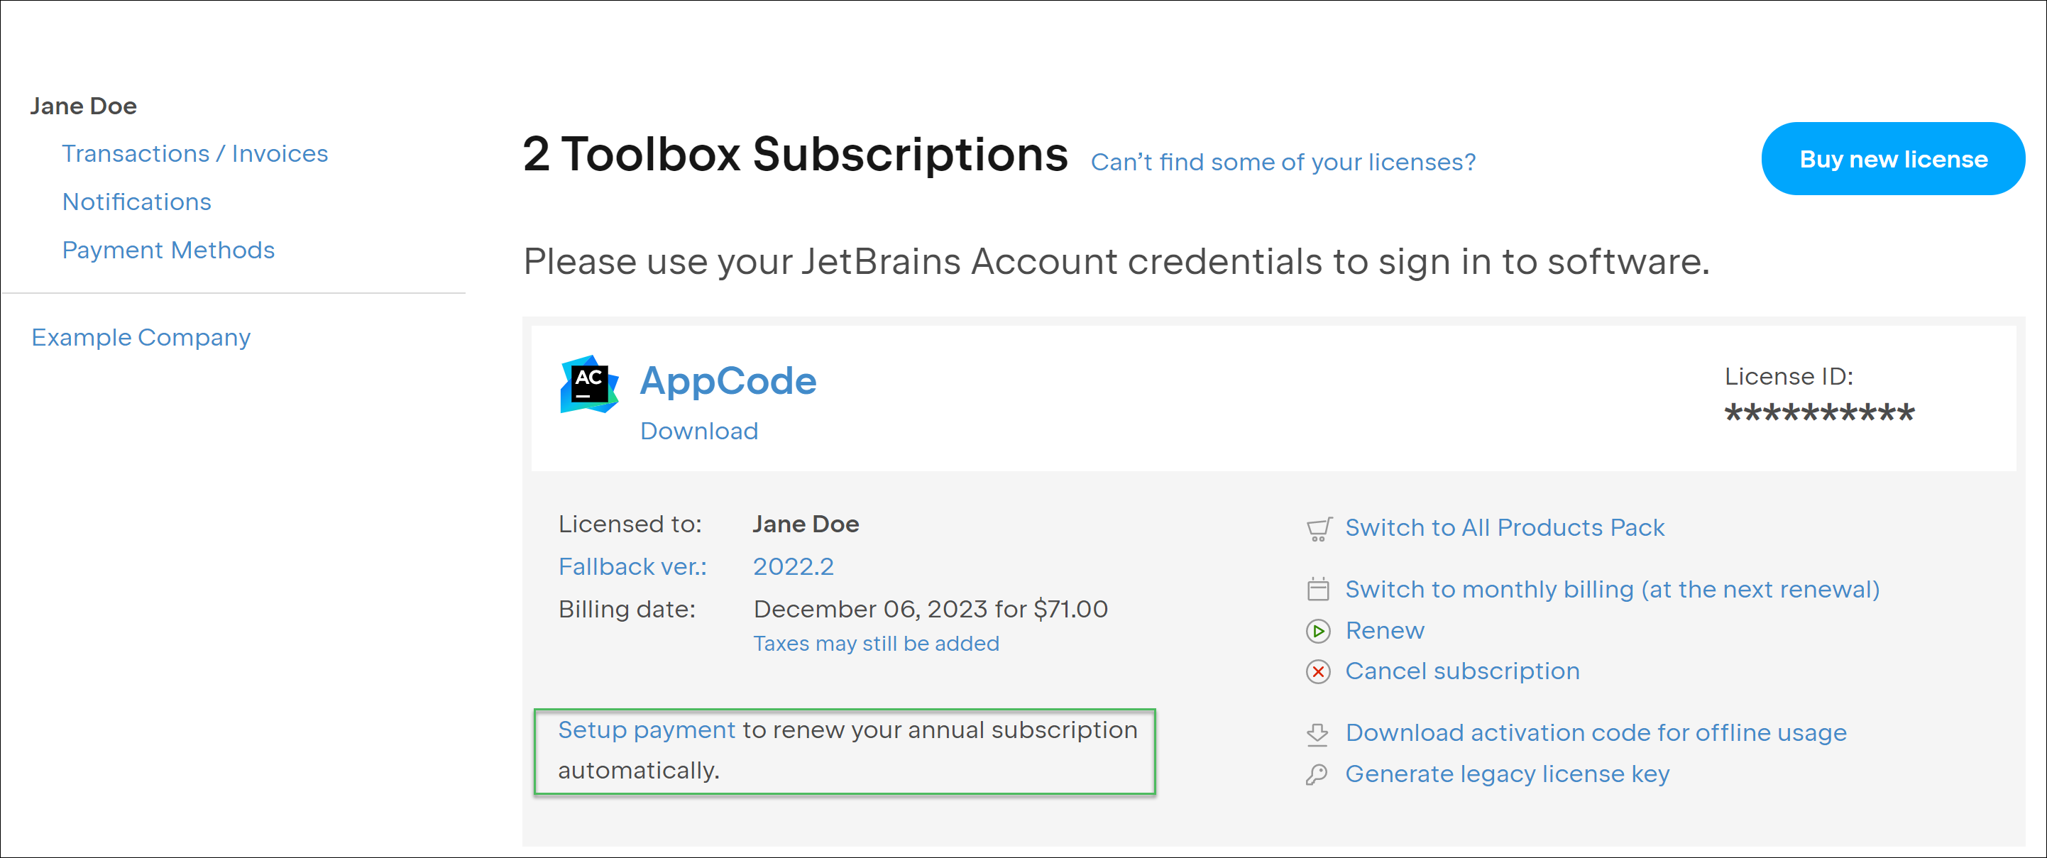Click the key icon for legacy license

(1317, 774)
